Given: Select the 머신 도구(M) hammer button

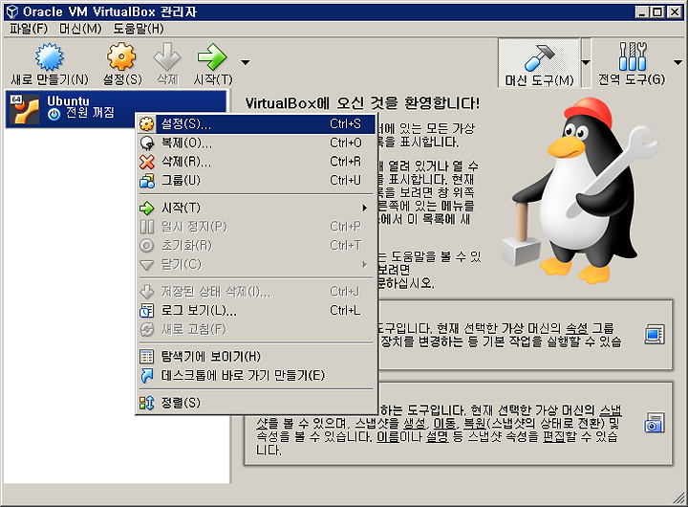Looking at the screenshot, I should click(539, 63).
